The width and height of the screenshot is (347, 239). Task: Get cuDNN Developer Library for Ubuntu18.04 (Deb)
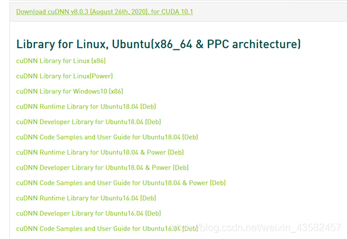(88, 122)
